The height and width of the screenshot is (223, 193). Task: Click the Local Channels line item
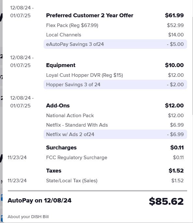coord(63,35)
